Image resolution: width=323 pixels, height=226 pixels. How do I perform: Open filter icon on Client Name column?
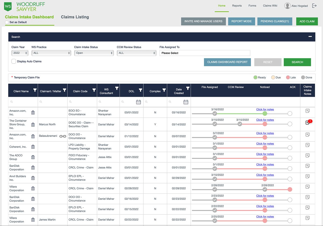tap(35, 90)
